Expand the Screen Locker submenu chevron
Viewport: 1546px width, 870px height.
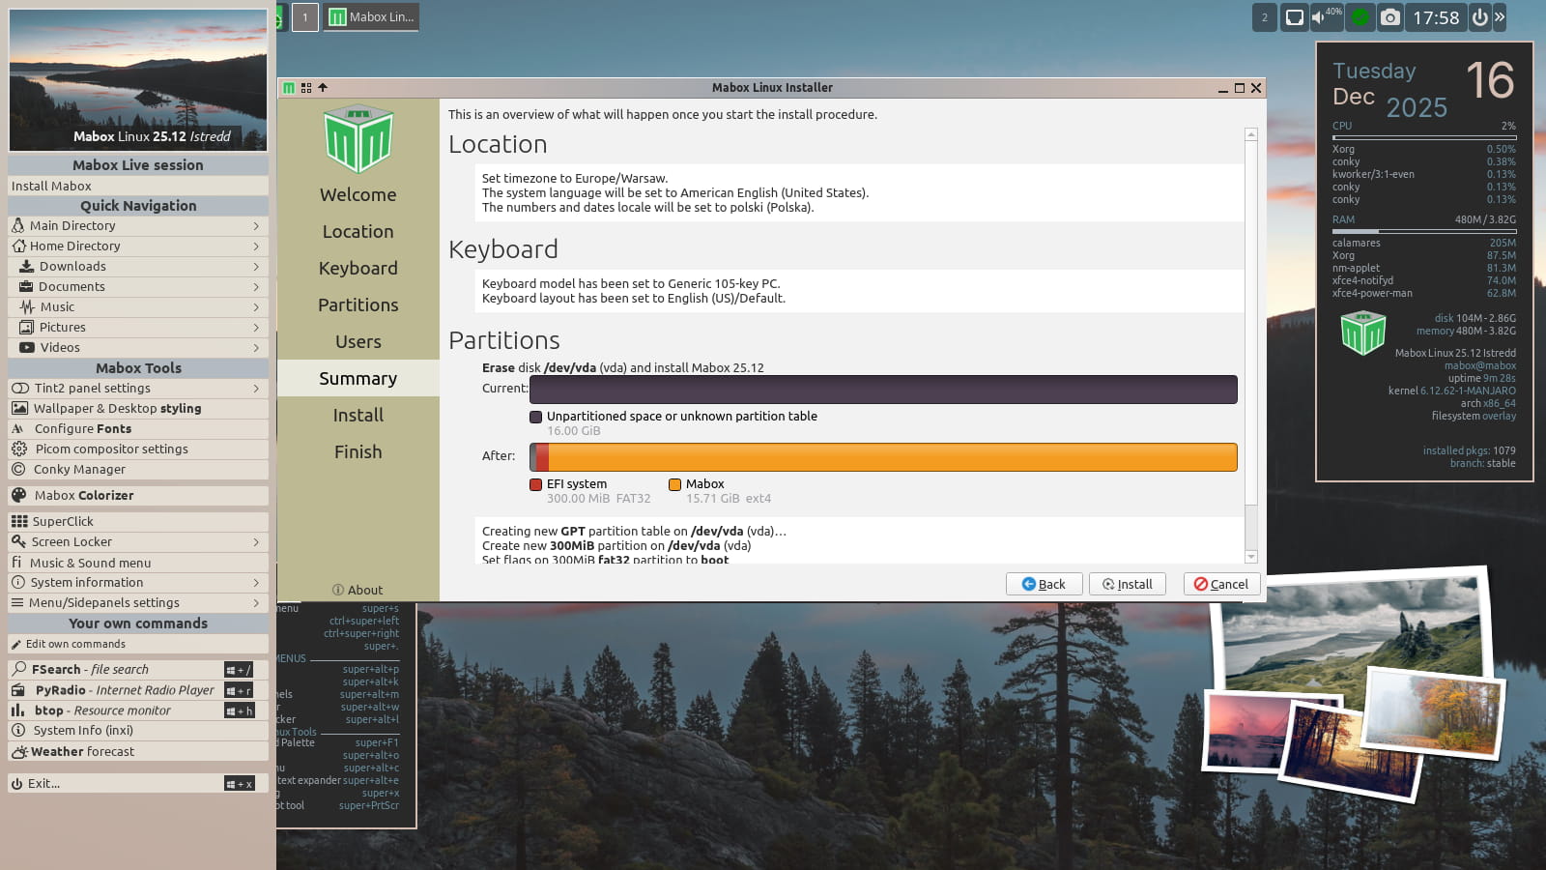(256, 542)
